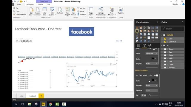Check the Open field checkbox
Screen dimensions: 191x107
(x=165, y=64)
